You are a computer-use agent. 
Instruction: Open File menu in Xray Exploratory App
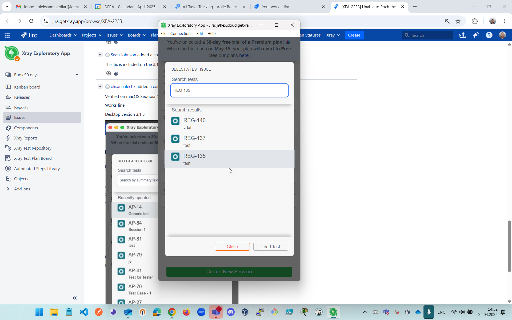click(163, 34)
